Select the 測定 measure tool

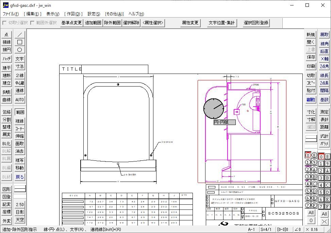(324, 112)
